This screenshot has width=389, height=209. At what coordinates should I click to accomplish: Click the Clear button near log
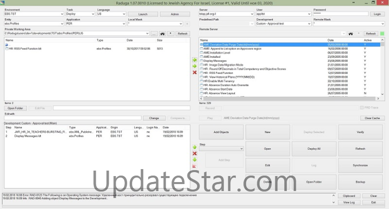pyautogui.click(x=374, y=196)
